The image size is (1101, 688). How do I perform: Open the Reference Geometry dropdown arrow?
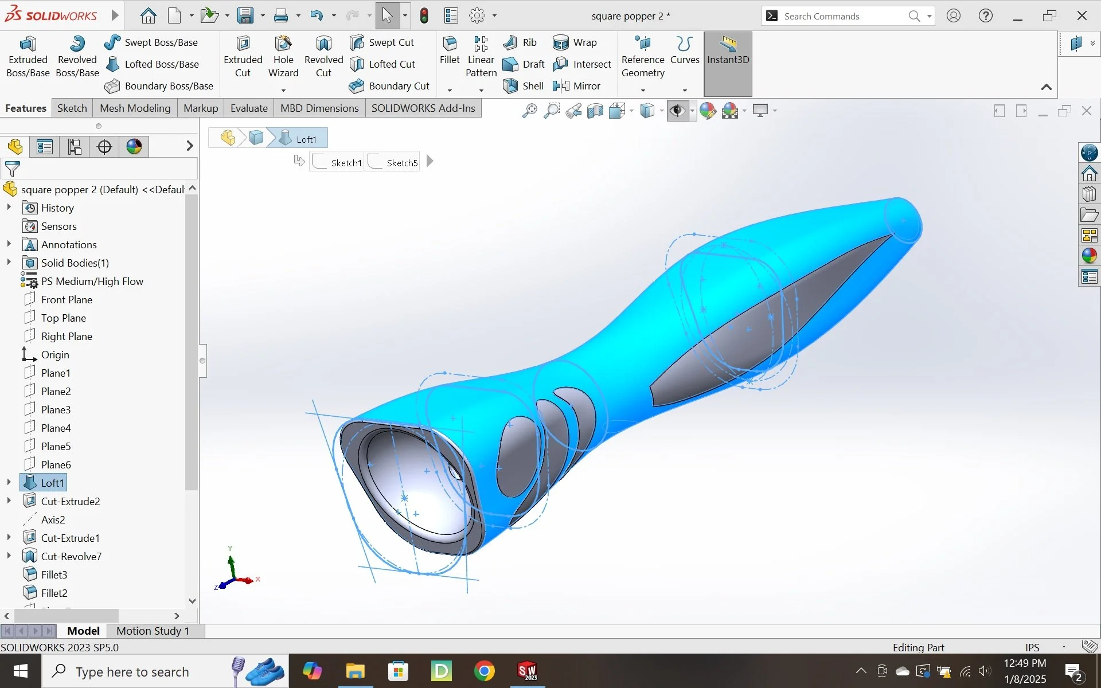click(643, 91)
